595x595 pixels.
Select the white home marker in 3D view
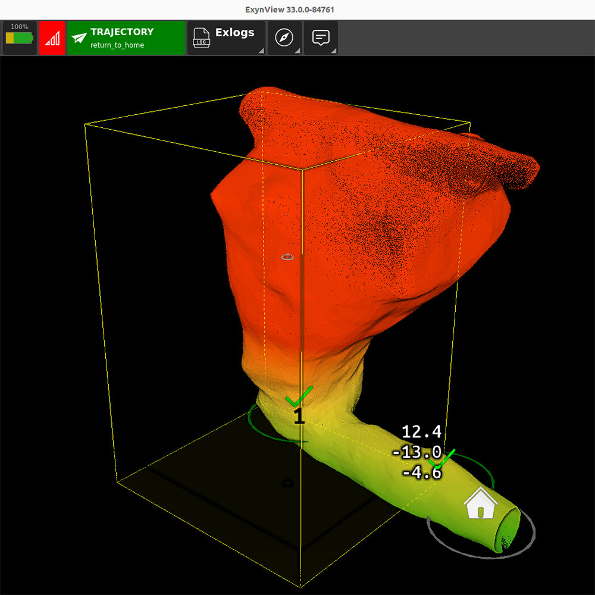[481, 504]
